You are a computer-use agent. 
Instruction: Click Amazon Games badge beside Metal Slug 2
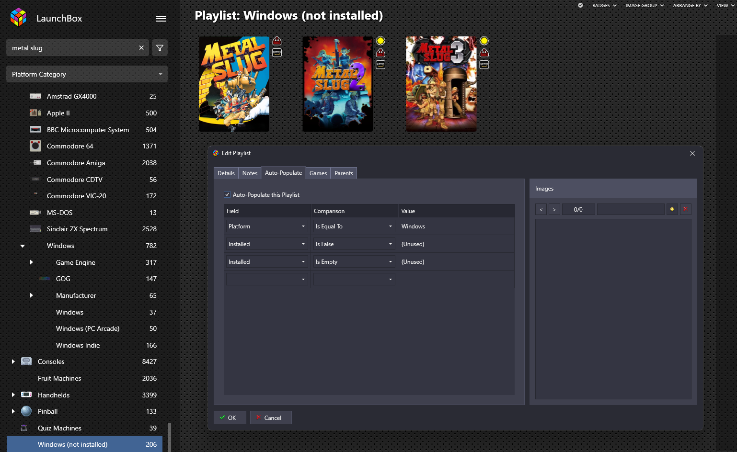click(380, 65)
